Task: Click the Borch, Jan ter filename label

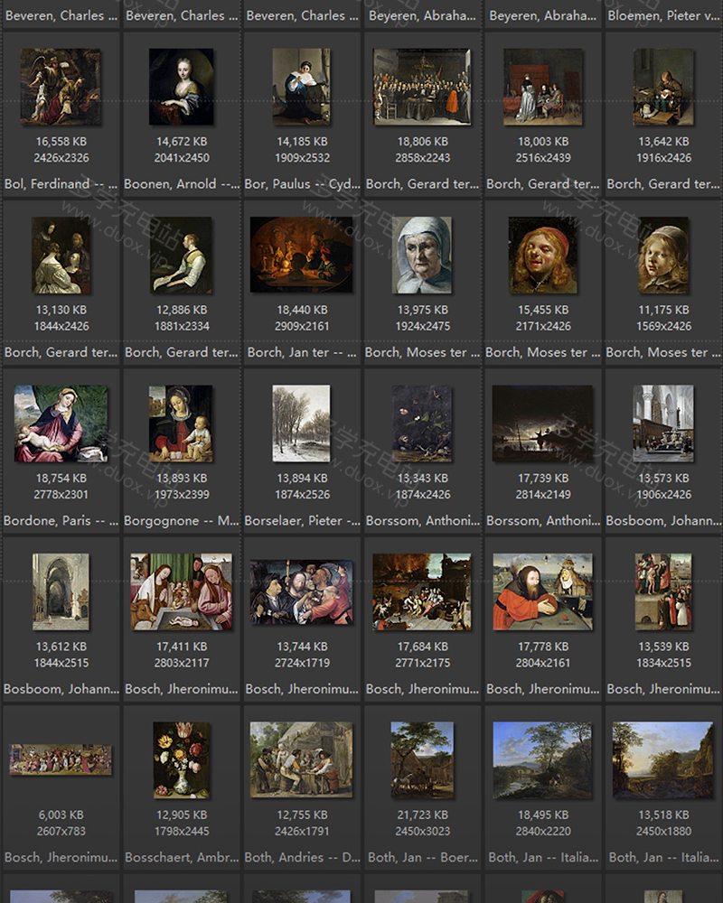Action: [x=302, y=352]
